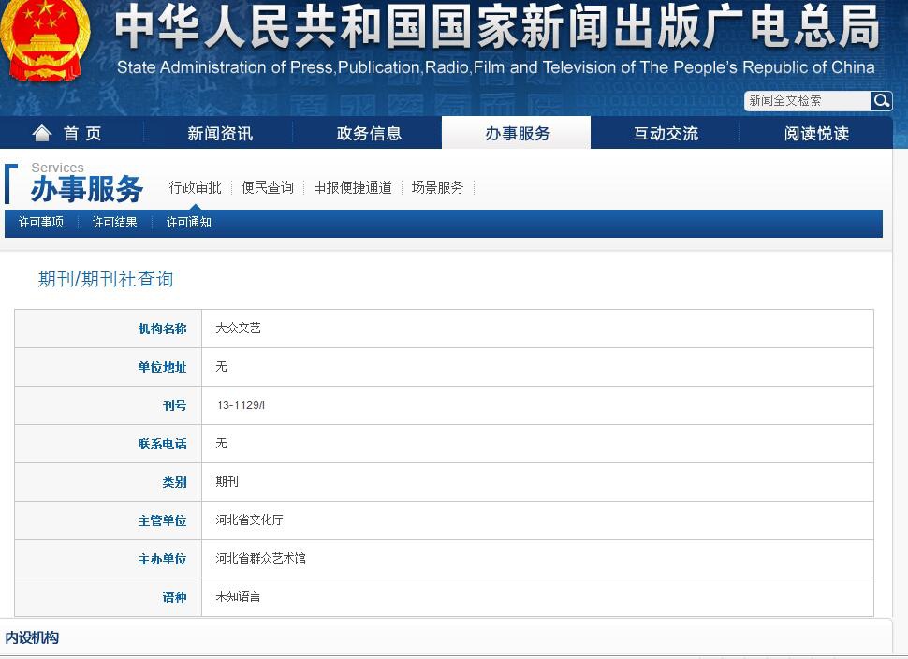The height and width of the screenshot is (659, 908).
Task: Click the 期刊/期刊社查询 page heading
Action: click(106, 279)
